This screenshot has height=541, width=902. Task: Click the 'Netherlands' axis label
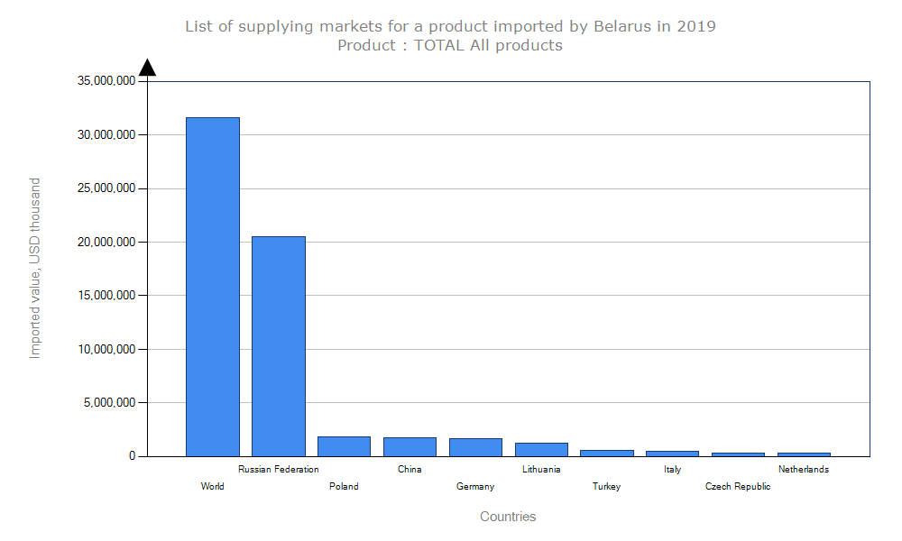[x=804, y=469]
